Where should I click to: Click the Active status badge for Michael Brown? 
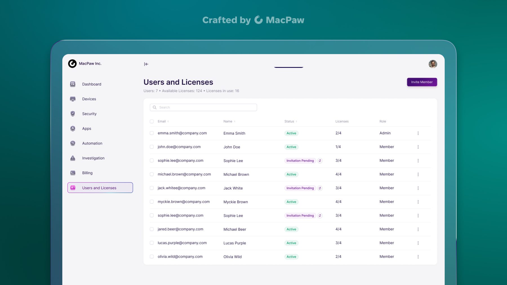291,175
